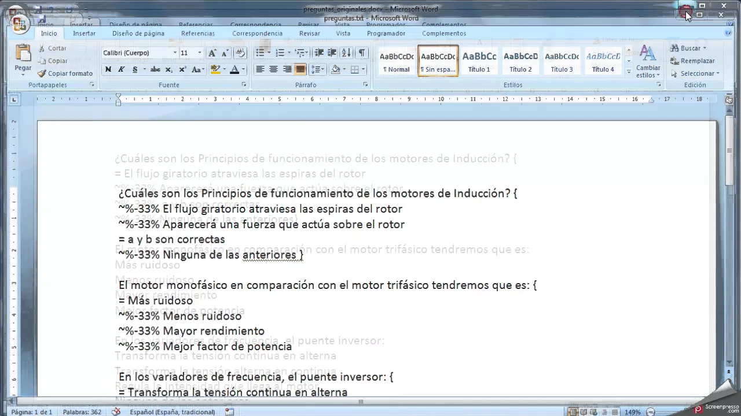Apply the Título 2 style
The height and width of the screenshot is (416, 741).
click(x=520, y=61)
